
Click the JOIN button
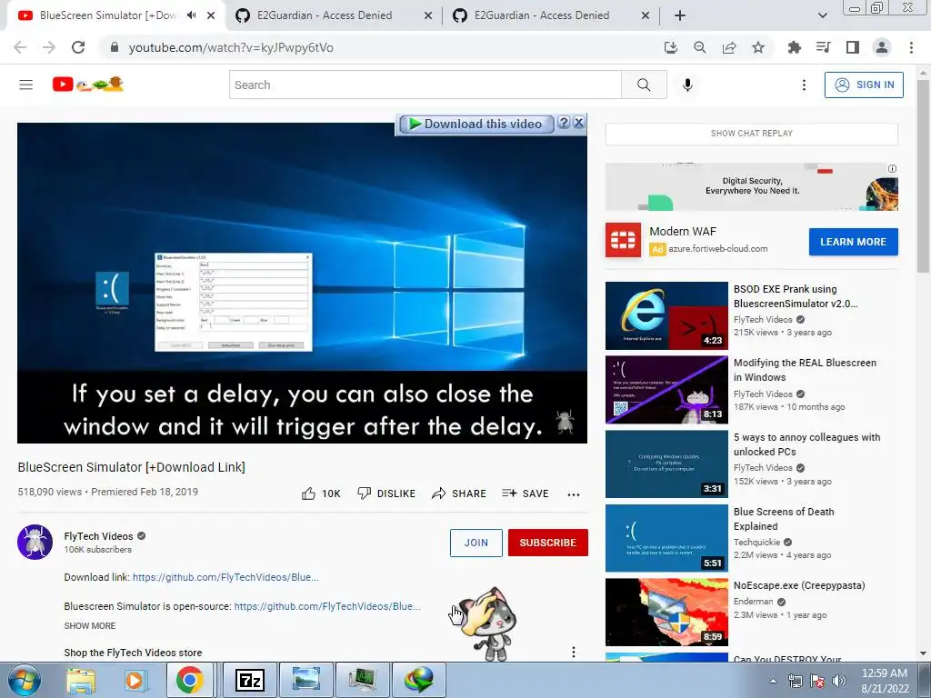pos(476,543)
